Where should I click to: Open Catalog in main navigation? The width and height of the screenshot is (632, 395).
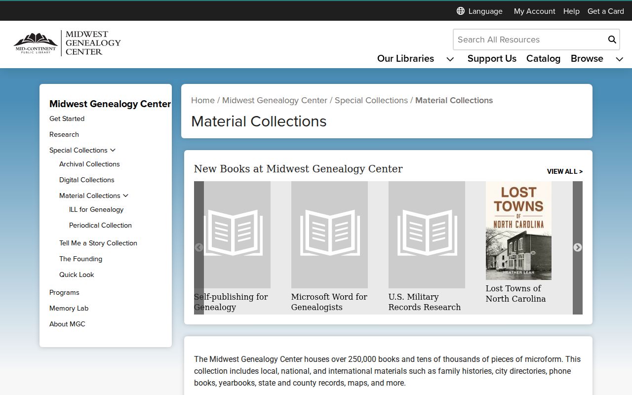[x=543, y=58]
